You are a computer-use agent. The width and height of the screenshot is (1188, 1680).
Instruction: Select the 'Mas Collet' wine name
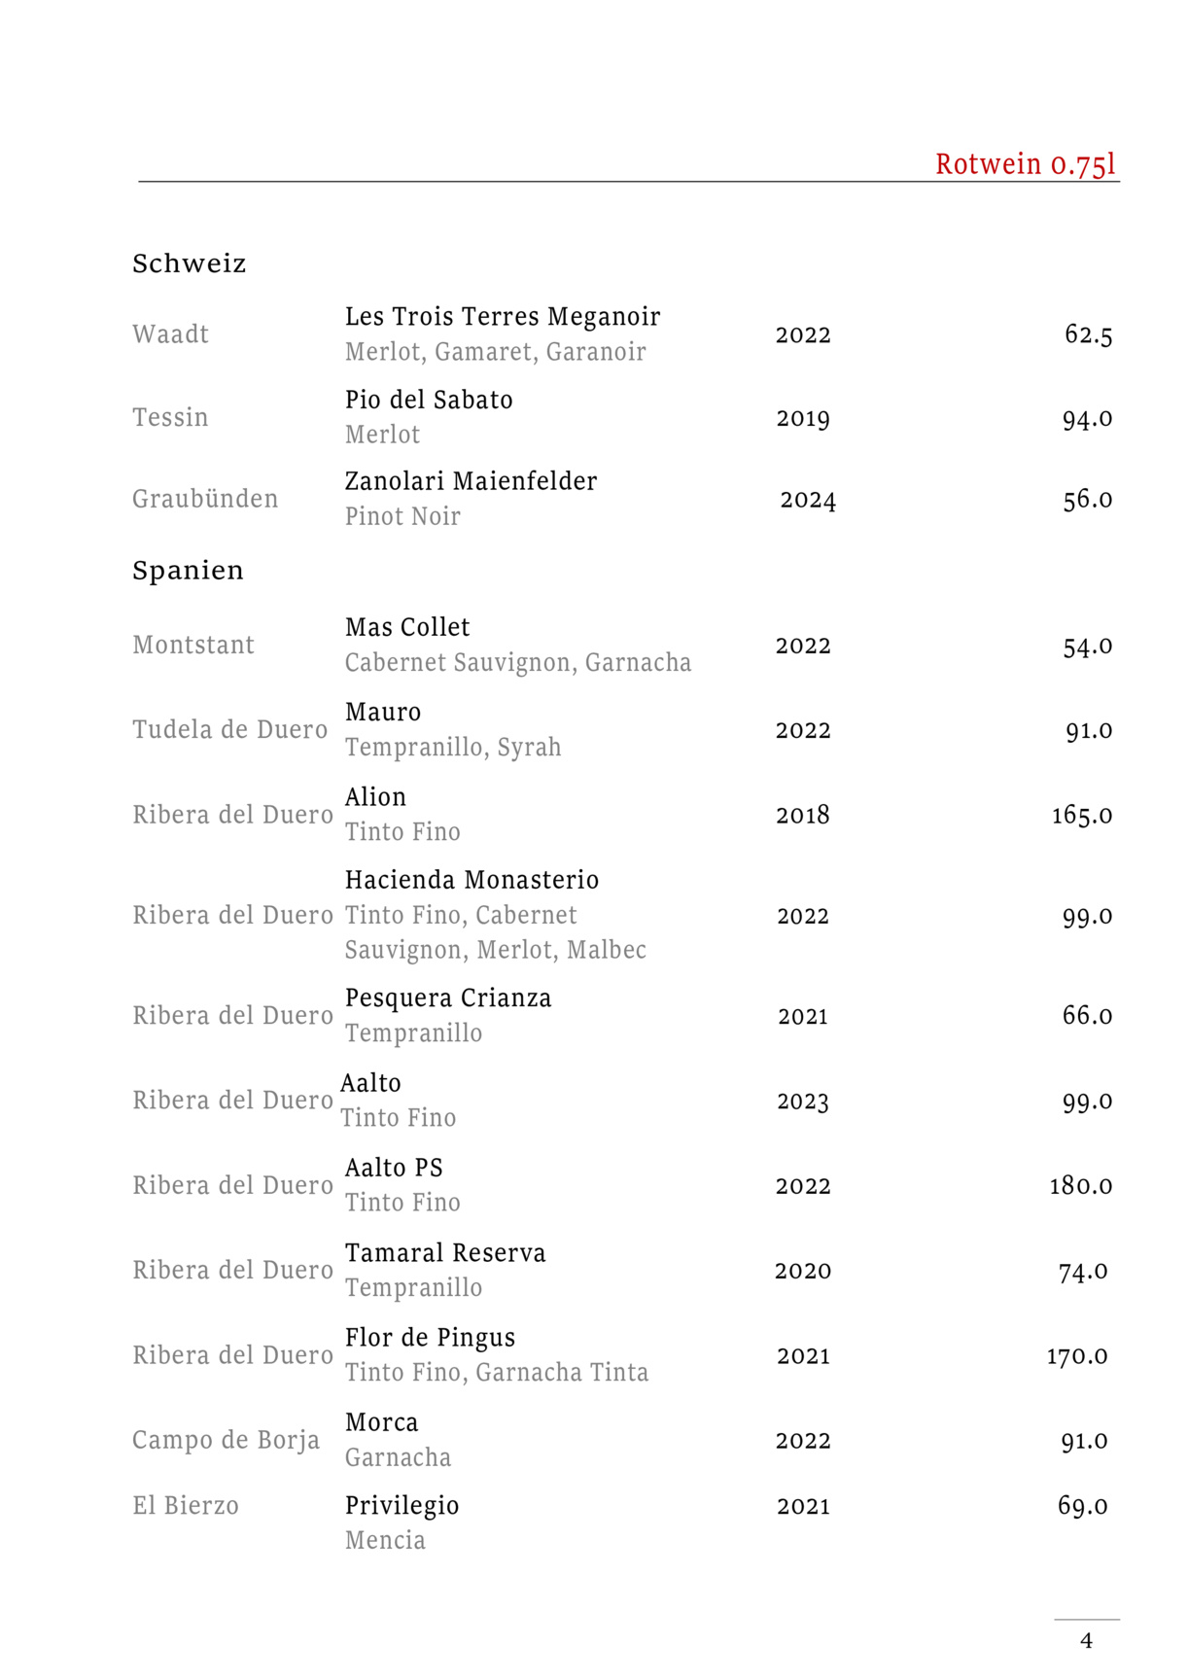coord(407,627)
